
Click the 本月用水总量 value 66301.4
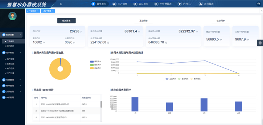(x=131, y=31)
